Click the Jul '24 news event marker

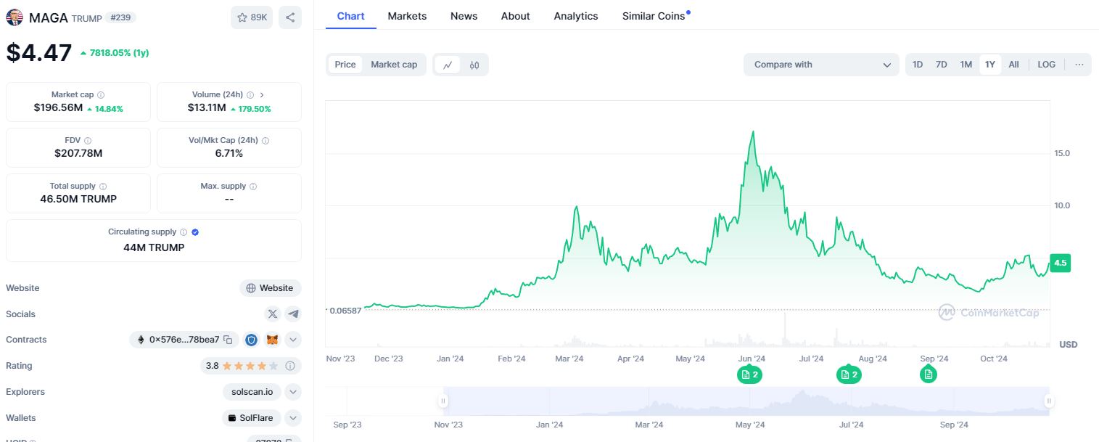click(x=849, y=375)
